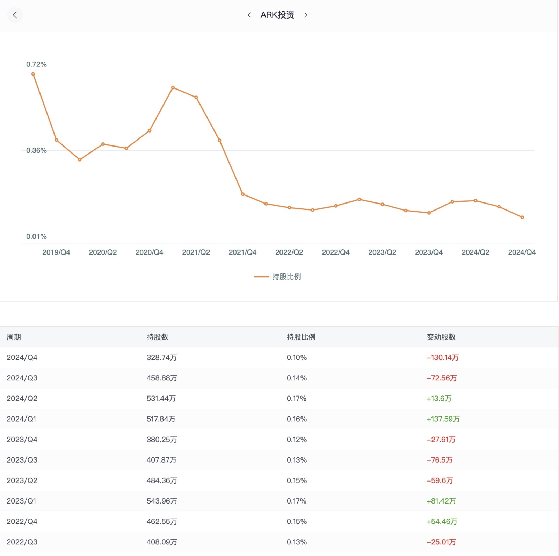Click the 484.36万 holdings value
The width and height of the screenshot is (559, 556).
[x=162, y=480]
